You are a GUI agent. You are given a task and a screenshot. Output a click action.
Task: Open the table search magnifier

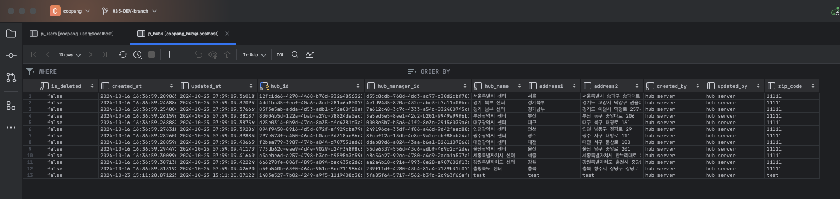point(295,54)
